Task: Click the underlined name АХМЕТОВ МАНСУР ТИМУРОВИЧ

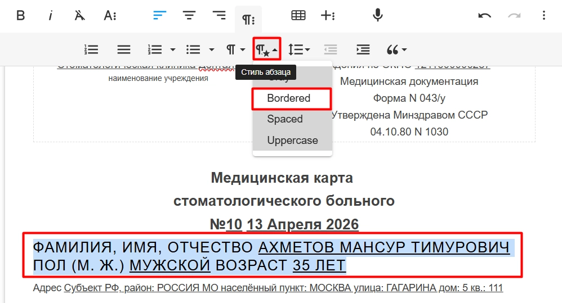Action: [384, 247]
